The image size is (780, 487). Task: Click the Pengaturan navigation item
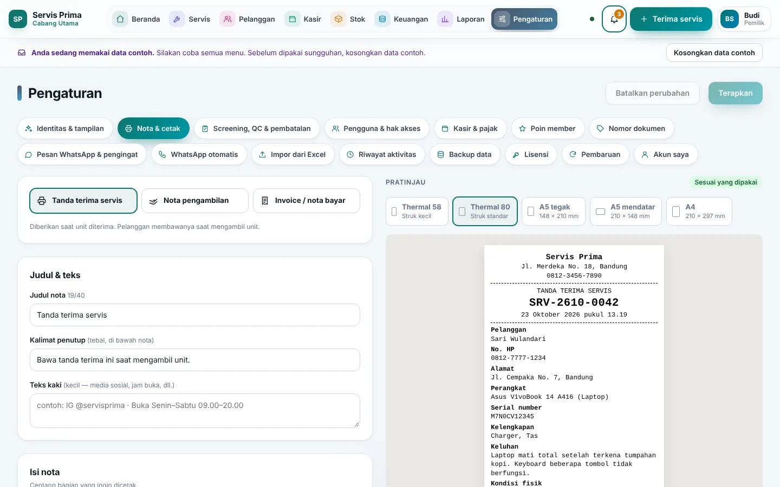tap(524, 19)
